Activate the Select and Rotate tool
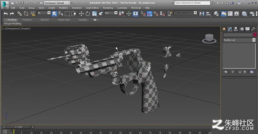The height and width of the screenshot is (134, 258). pos(88,14)
